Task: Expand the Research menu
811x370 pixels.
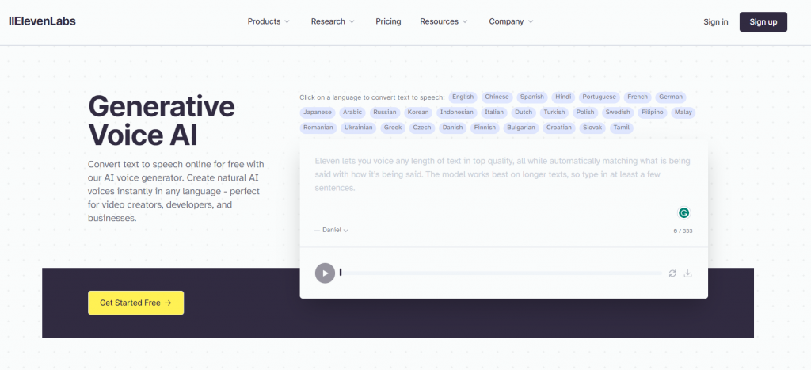Action: [333, 21]
